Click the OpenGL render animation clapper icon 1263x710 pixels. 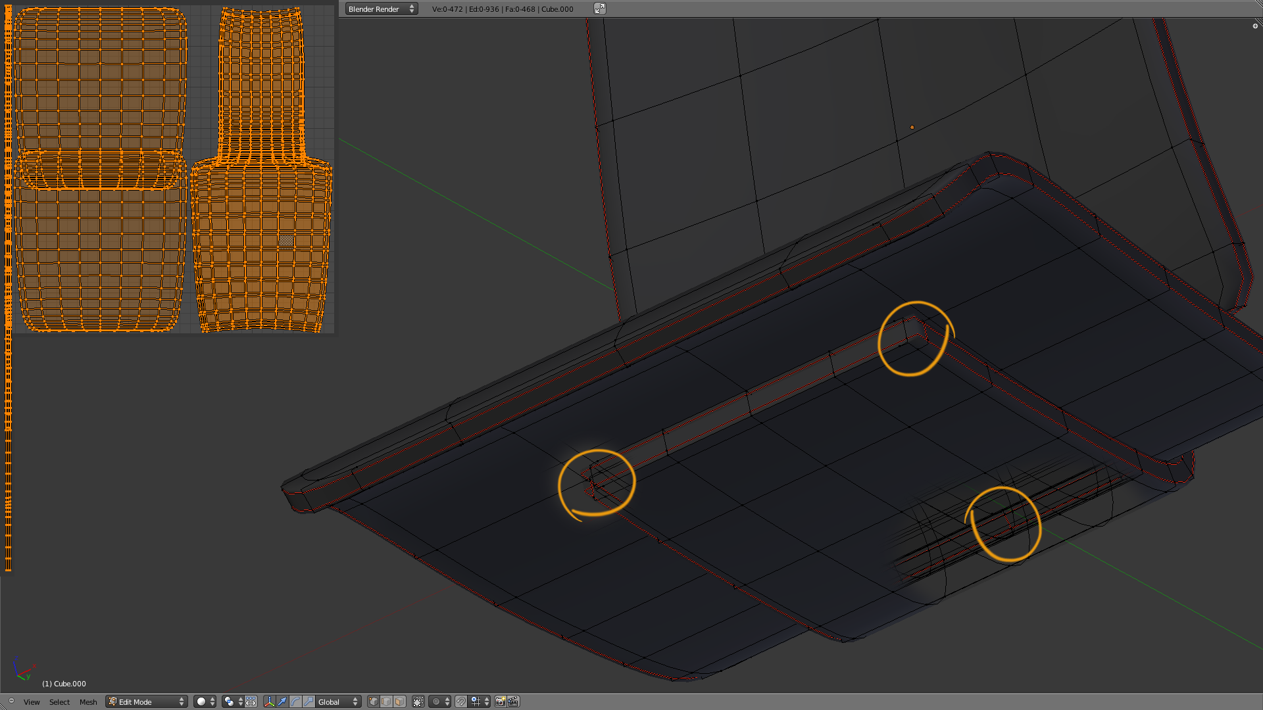(513, 702)
